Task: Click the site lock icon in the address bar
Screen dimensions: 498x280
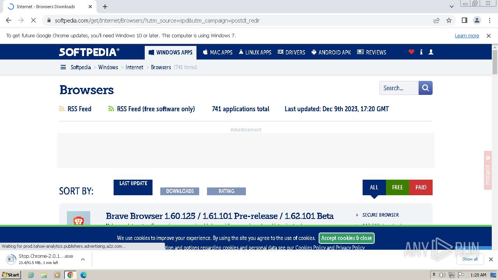Action: coord(49,20)
